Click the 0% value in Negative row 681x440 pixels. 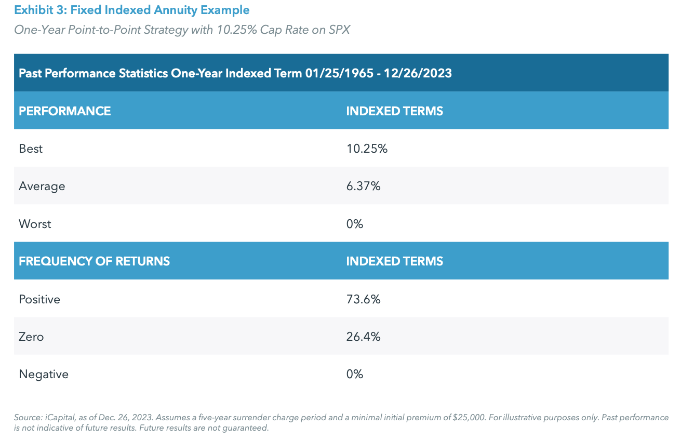354,374
